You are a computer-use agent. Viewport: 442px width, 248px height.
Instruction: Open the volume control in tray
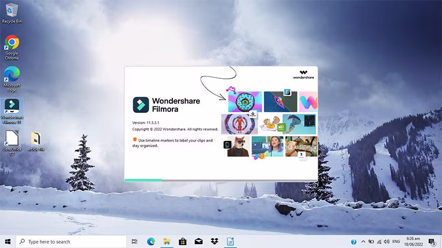pyautogui.click(x=387, y=241)
